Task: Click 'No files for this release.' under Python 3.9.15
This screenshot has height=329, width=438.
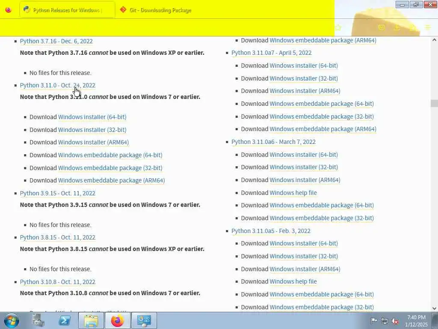Action: pyautogui.click(x=60, y=225)
